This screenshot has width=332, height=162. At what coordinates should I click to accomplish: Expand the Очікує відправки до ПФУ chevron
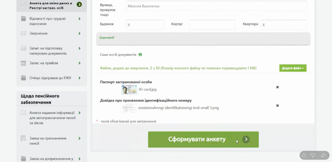(x=79, y=78)
